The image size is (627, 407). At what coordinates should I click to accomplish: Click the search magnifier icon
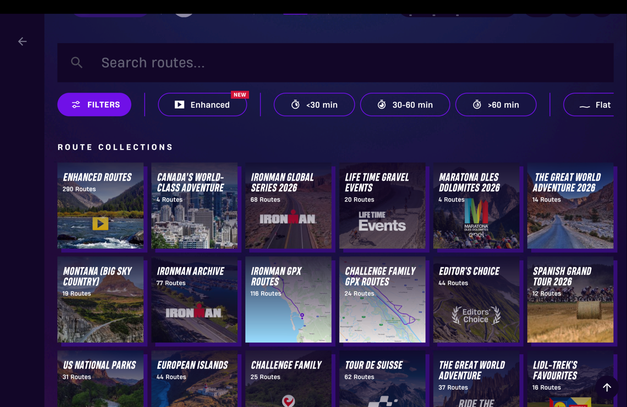pos(77,63)
